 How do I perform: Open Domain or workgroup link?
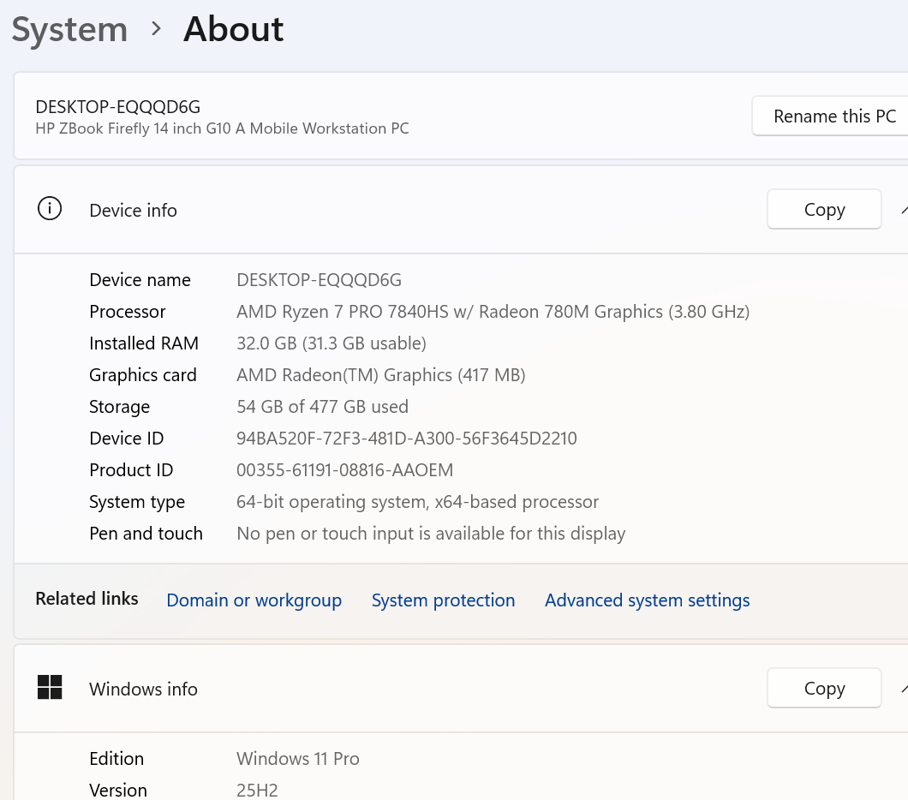tap(254, 600)
